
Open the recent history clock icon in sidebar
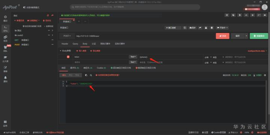tap(5, 17)
